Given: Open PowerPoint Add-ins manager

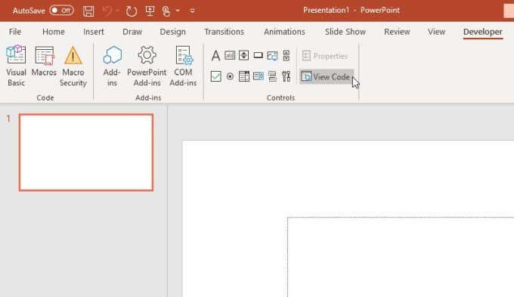Looking at the screenshot, I should [147, 67].
